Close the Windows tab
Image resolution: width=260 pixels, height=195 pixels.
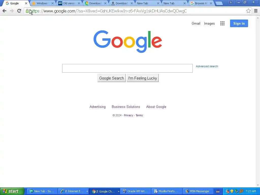(x=52, y=3)
